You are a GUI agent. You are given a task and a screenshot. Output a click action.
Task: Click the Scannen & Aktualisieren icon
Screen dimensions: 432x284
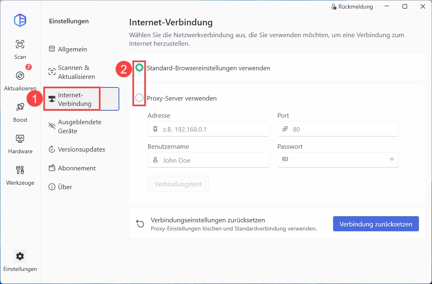pyautogui.click(x=52, y=72)
